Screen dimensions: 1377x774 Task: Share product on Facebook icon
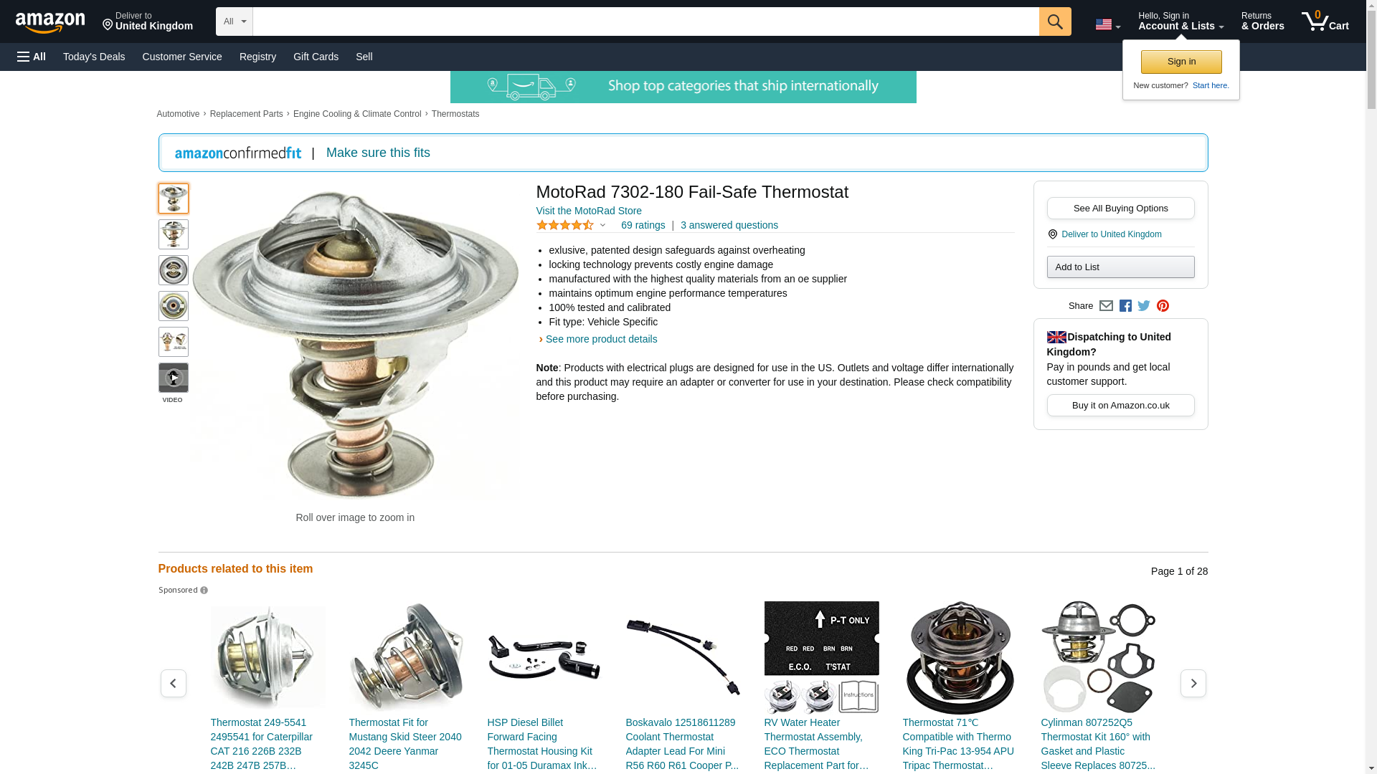tap(1125, 306)
